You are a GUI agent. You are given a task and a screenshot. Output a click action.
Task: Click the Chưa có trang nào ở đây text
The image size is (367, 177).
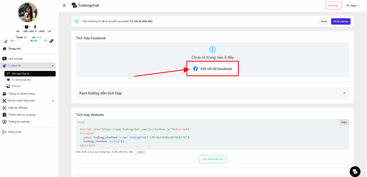213,57
